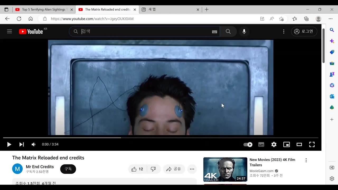
Task: Enter fullscreen video mode
Action: [312, 144]
